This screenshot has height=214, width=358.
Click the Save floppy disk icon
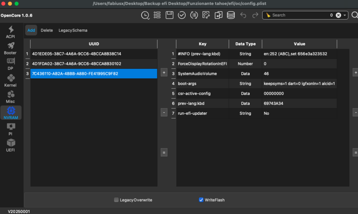[170, 15]
